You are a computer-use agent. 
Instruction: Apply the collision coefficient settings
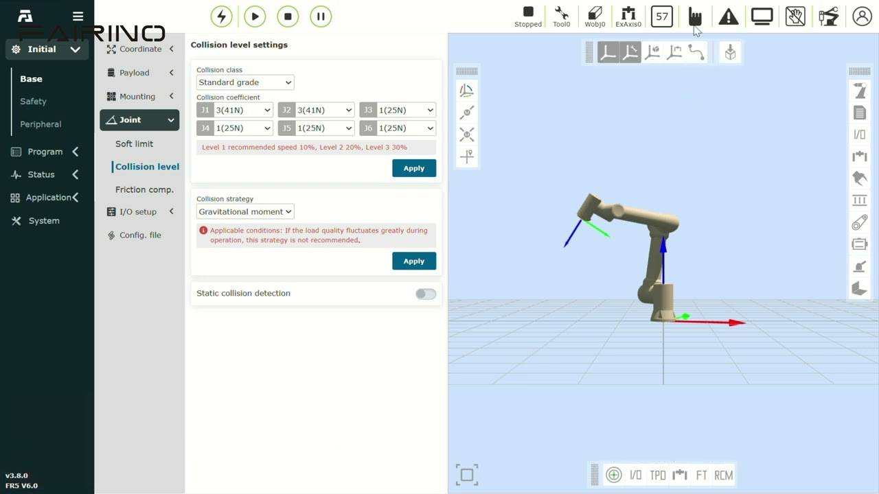coord(414,168)
